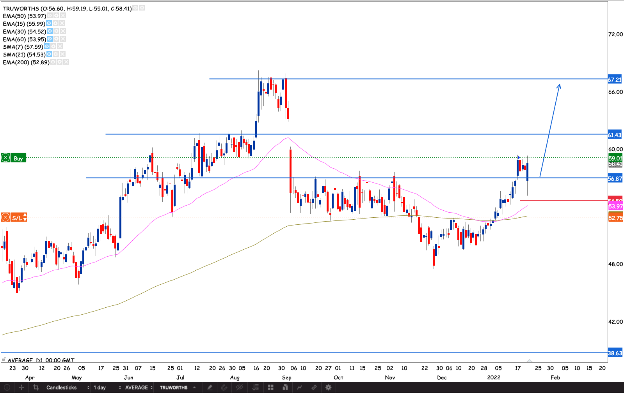Open the grid layout icon

point(270,388)
